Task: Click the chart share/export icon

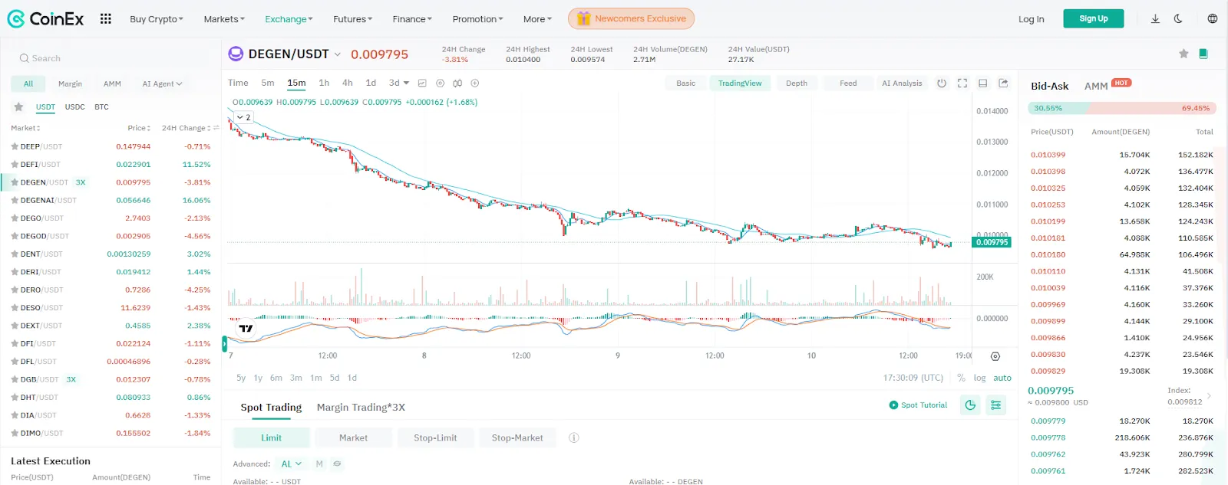Action: pos(1003,83)
